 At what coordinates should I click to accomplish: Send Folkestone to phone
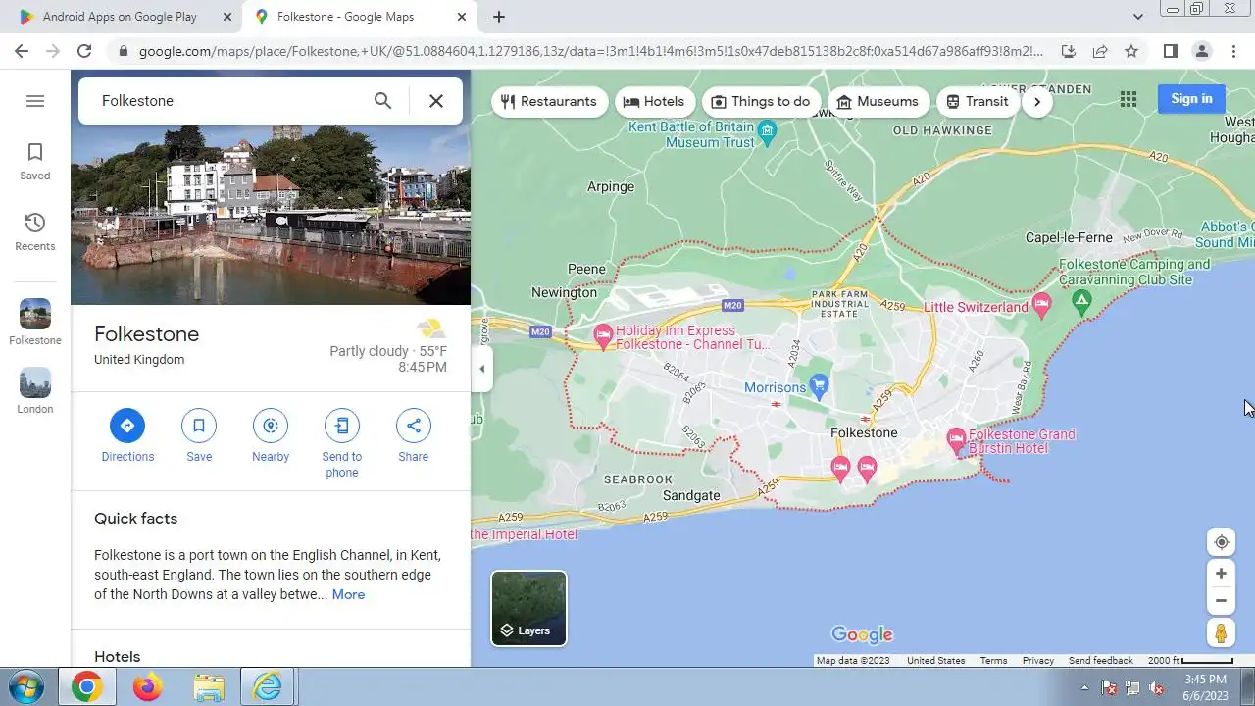342,444
